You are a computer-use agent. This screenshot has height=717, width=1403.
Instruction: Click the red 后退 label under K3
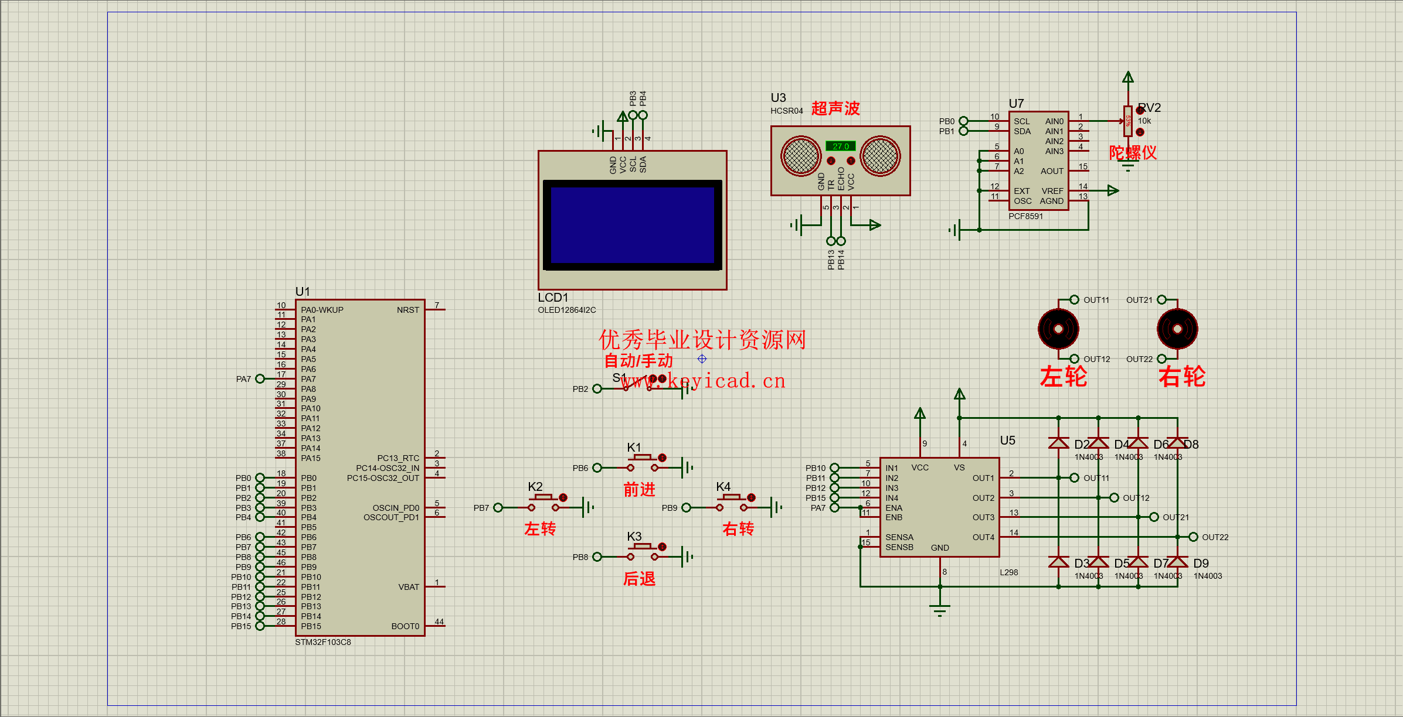[x=639, y=579]
